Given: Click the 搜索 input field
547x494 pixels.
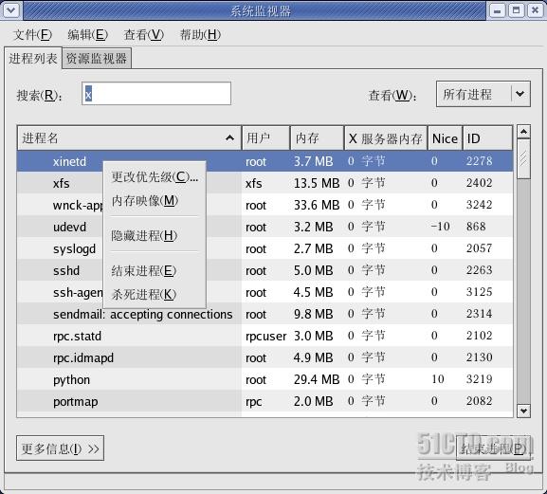Looking at the screenshot, I should point(156,94).
